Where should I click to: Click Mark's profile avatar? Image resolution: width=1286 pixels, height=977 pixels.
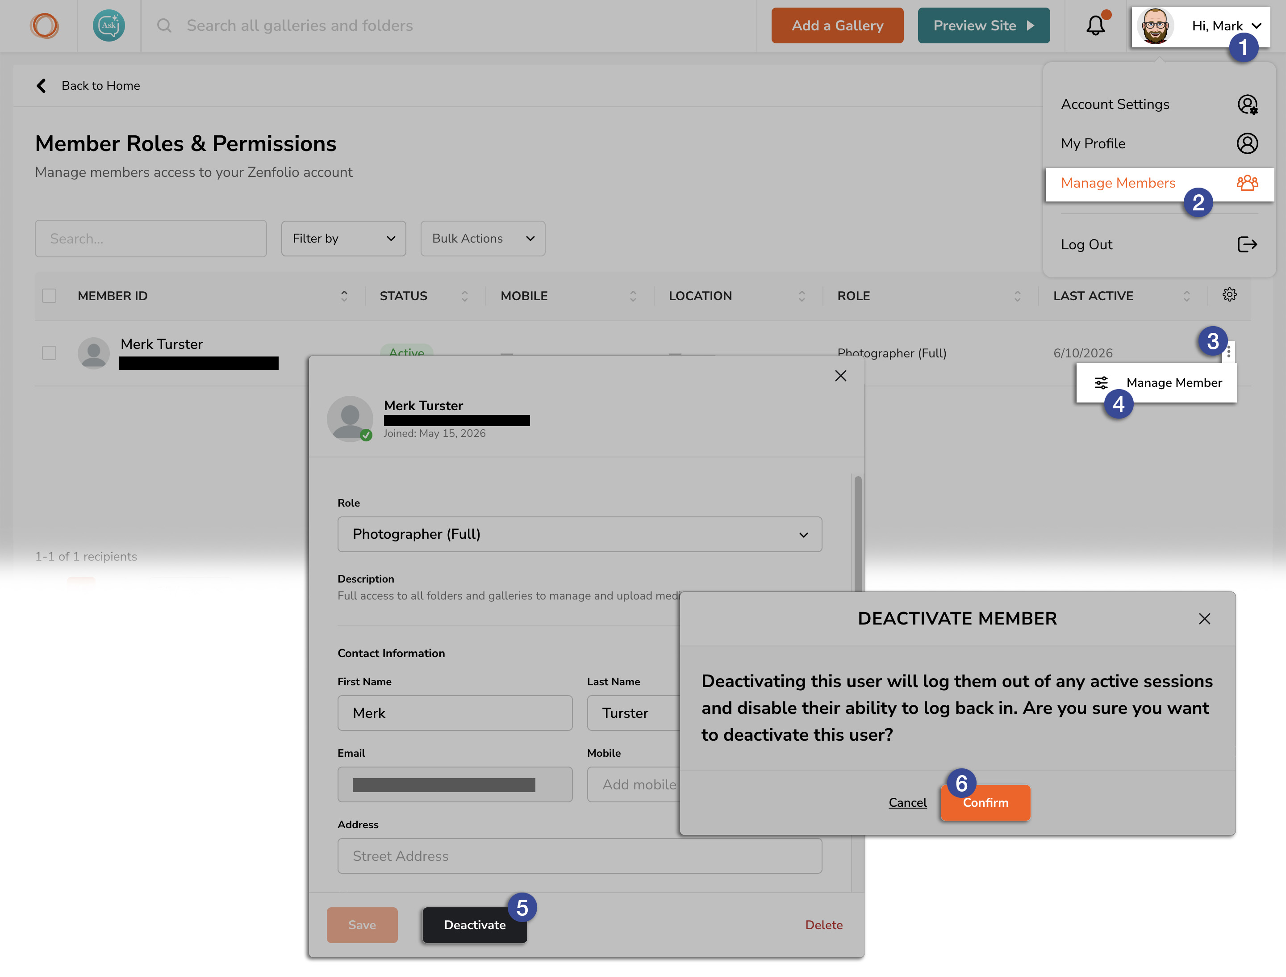pos(1155,25)
